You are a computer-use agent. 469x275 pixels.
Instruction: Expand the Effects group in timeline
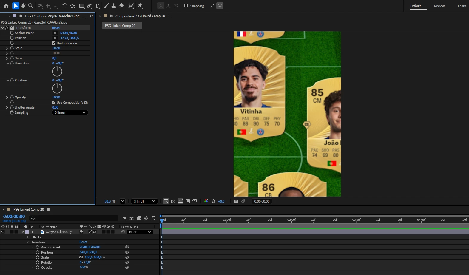27,237
